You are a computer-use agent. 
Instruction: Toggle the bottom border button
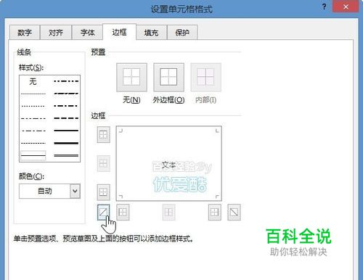pos(104,192)
